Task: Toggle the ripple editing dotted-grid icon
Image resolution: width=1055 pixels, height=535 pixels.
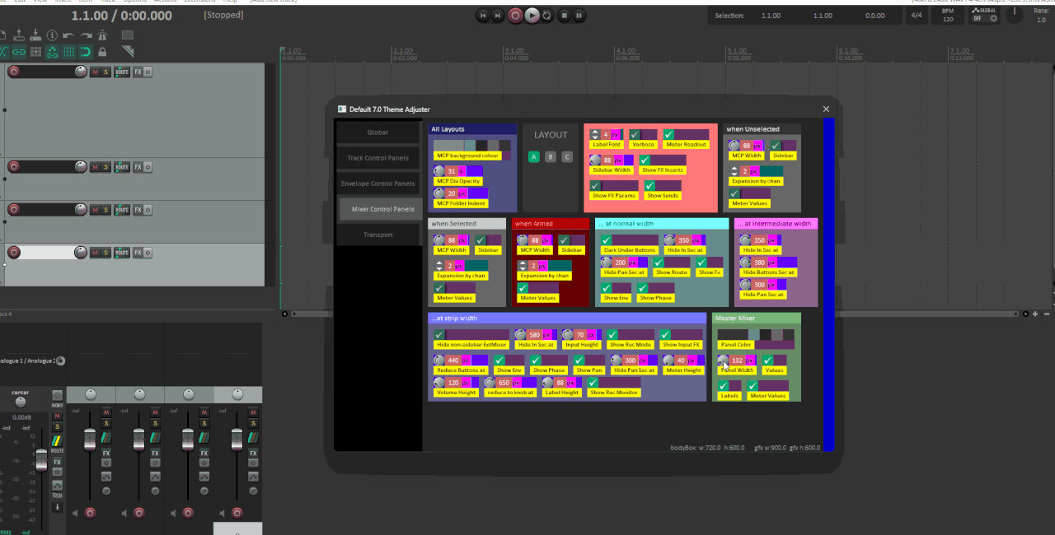Action: click(x=35, y=52)
